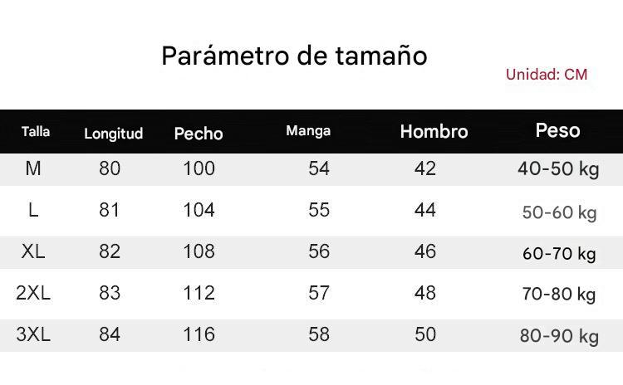Viewport: 623px width, 385px height.
Task: Select the Talla column header
Action: pyautogui.click(x=36, y=131)
